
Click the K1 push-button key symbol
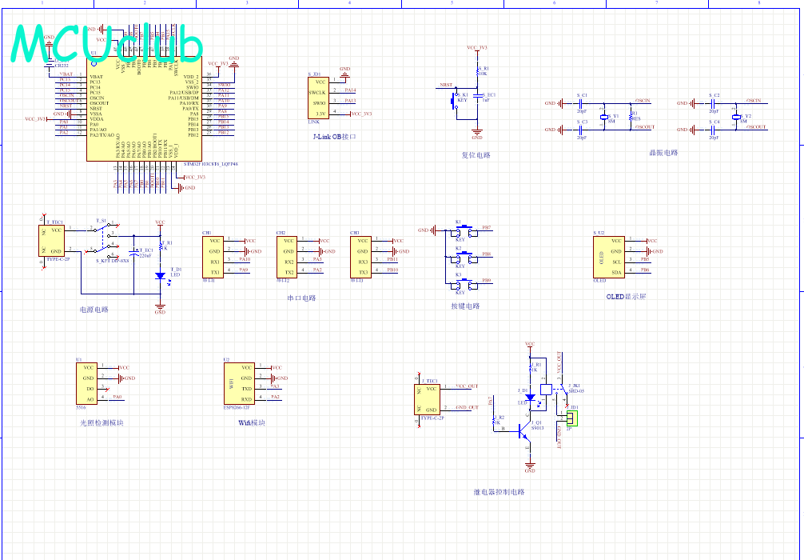[460, 230]
